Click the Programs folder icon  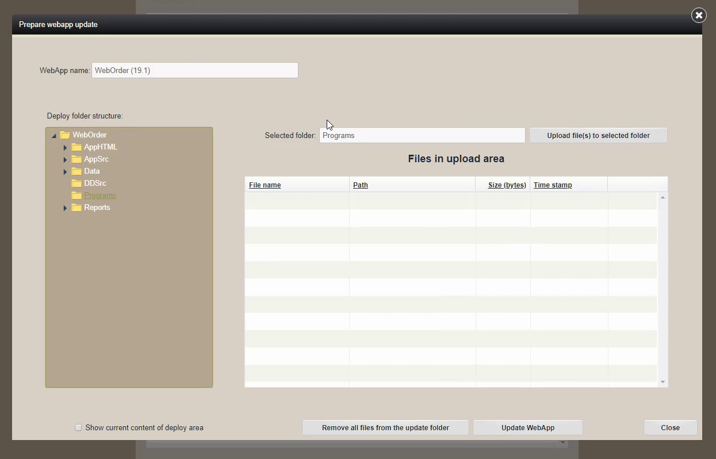pyautogui.click(x=76, y=196)
